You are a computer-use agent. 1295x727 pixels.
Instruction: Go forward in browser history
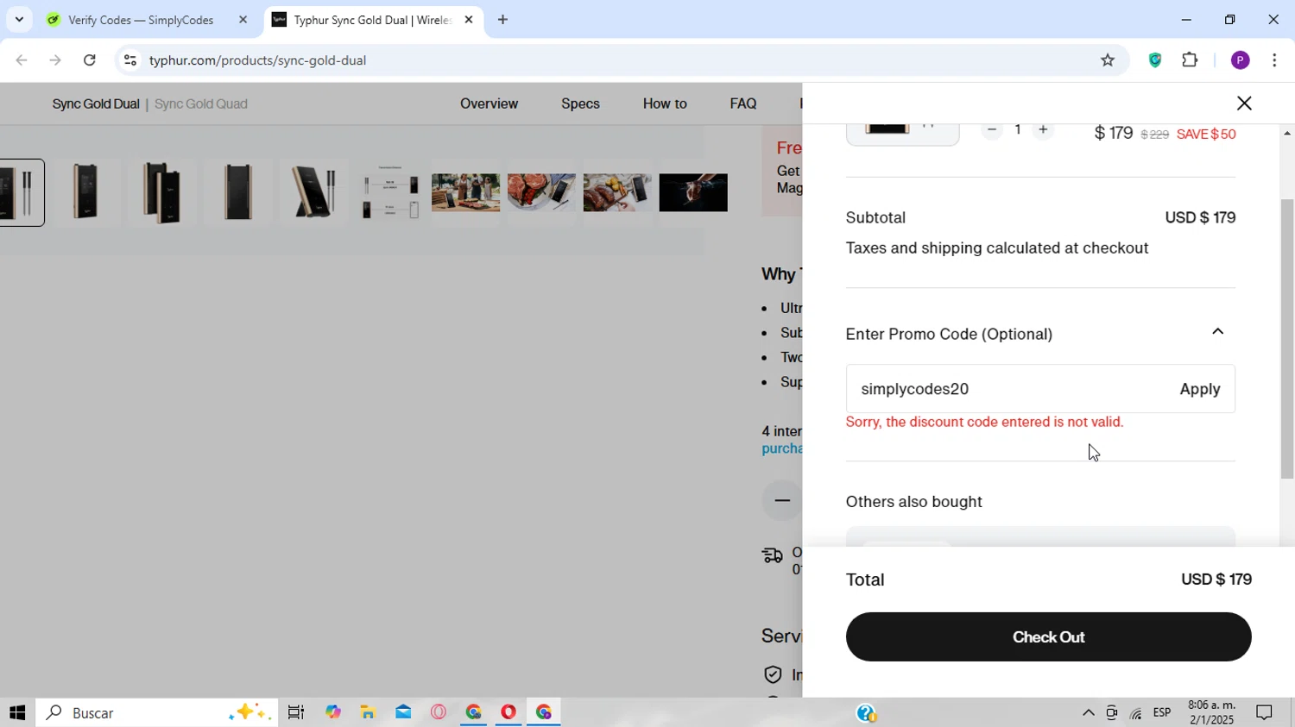click(55, 60)
